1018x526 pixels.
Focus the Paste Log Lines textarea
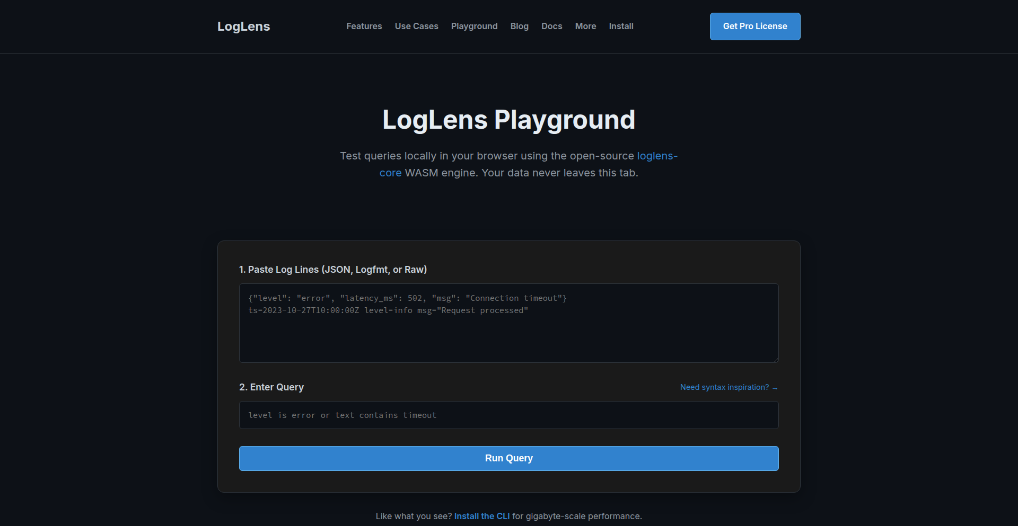508,323
